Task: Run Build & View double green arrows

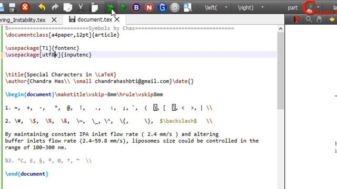Action: (110, 8)
